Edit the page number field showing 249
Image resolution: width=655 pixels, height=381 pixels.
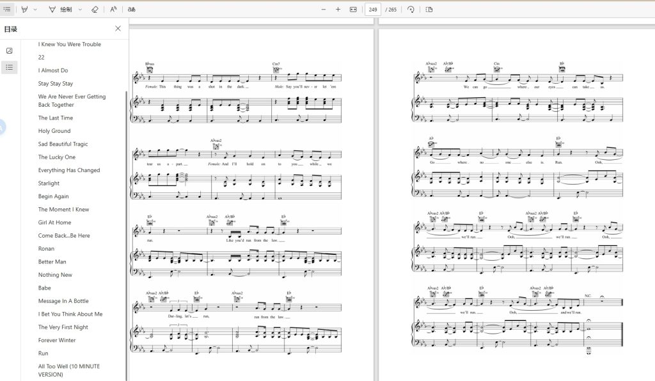click(373, 9)
